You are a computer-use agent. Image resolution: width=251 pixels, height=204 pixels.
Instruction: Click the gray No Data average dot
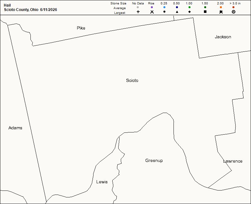(138, 7)
